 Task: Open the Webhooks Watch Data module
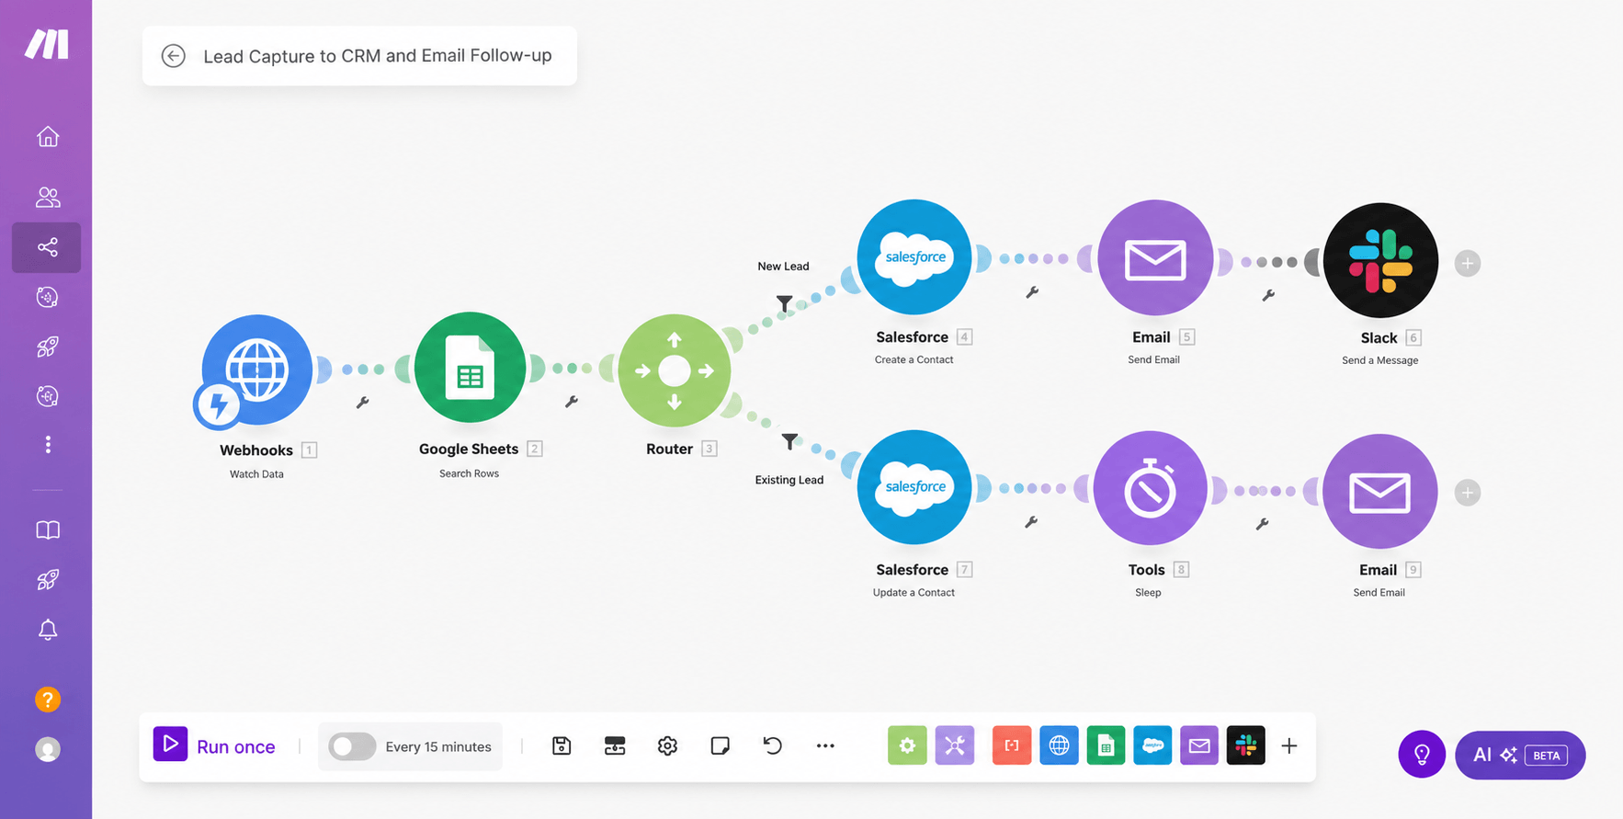coord(256,370)
